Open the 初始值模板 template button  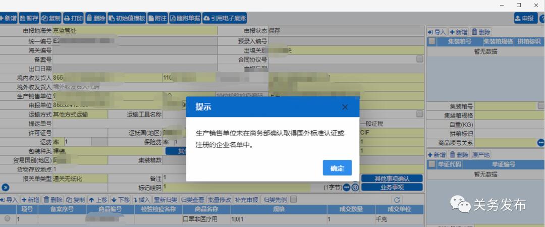pos(127,18)
